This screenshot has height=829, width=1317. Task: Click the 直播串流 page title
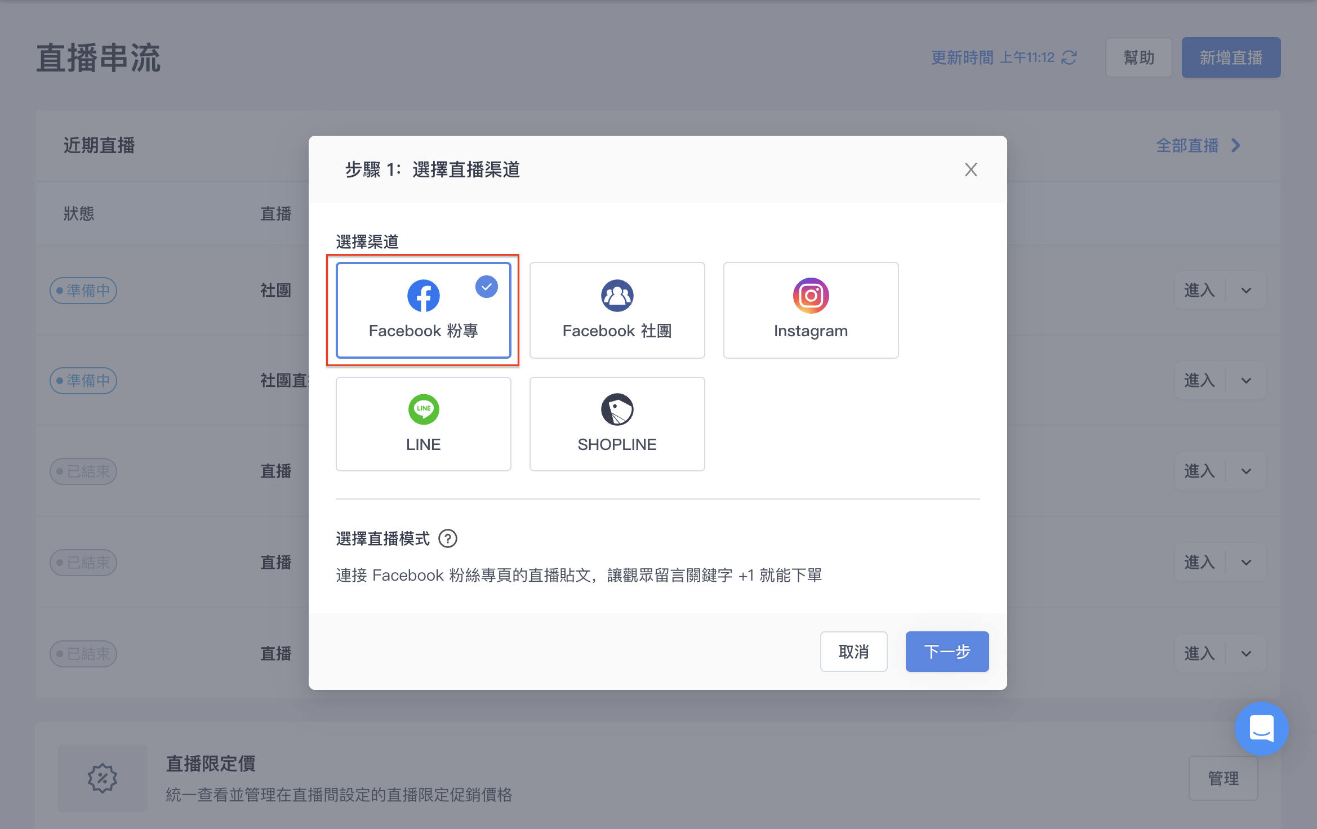pyautogui.click(x=99, y=58)
